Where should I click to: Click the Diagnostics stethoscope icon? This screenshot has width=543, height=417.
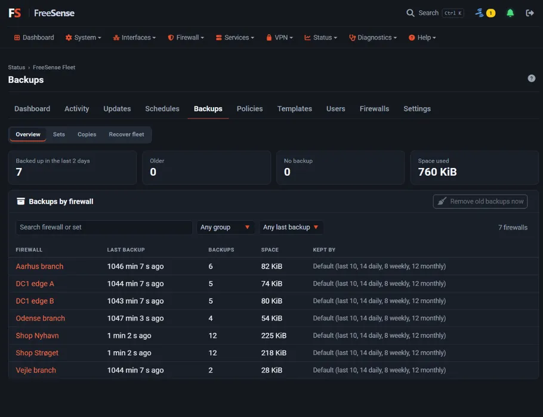[x=352, y=38]
